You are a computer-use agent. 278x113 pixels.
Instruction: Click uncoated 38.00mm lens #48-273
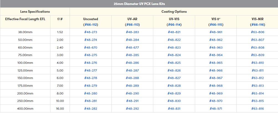91,32
